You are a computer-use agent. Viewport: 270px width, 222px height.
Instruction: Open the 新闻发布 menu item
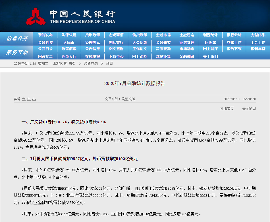[x=45, y=35]
